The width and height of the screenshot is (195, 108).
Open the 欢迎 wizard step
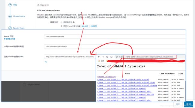tap(15, 5)
